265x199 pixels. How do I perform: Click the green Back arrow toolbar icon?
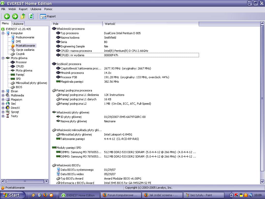tap(7, 16)
